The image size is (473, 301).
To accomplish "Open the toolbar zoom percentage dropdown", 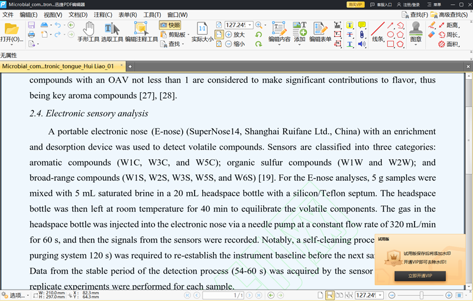I will click(x=250, y=25).
